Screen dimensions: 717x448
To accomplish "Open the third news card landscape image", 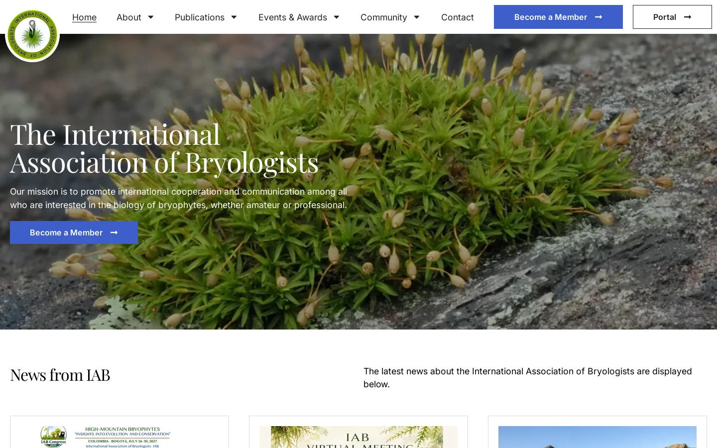I will pyautogui.click(x=597, y=437).
